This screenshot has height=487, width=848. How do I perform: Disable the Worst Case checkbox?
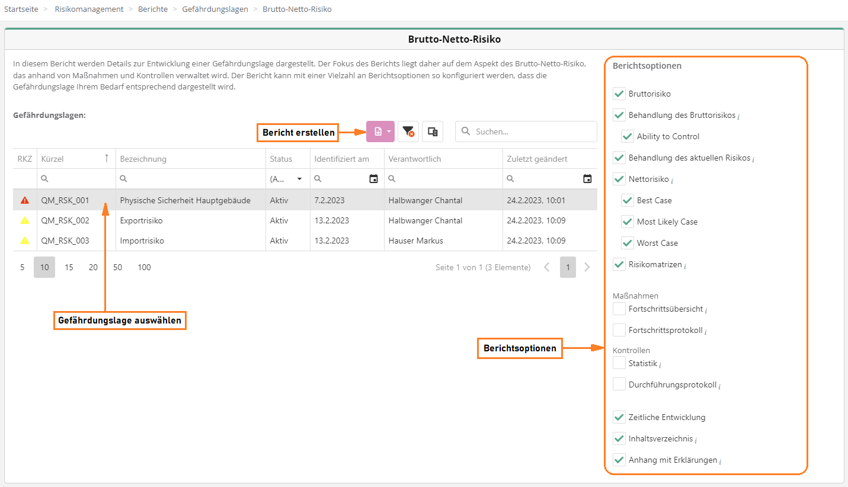(x=628, y=243)
